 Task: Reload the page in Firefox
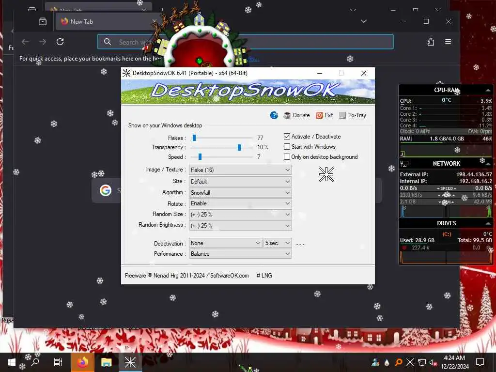point(60,42)
